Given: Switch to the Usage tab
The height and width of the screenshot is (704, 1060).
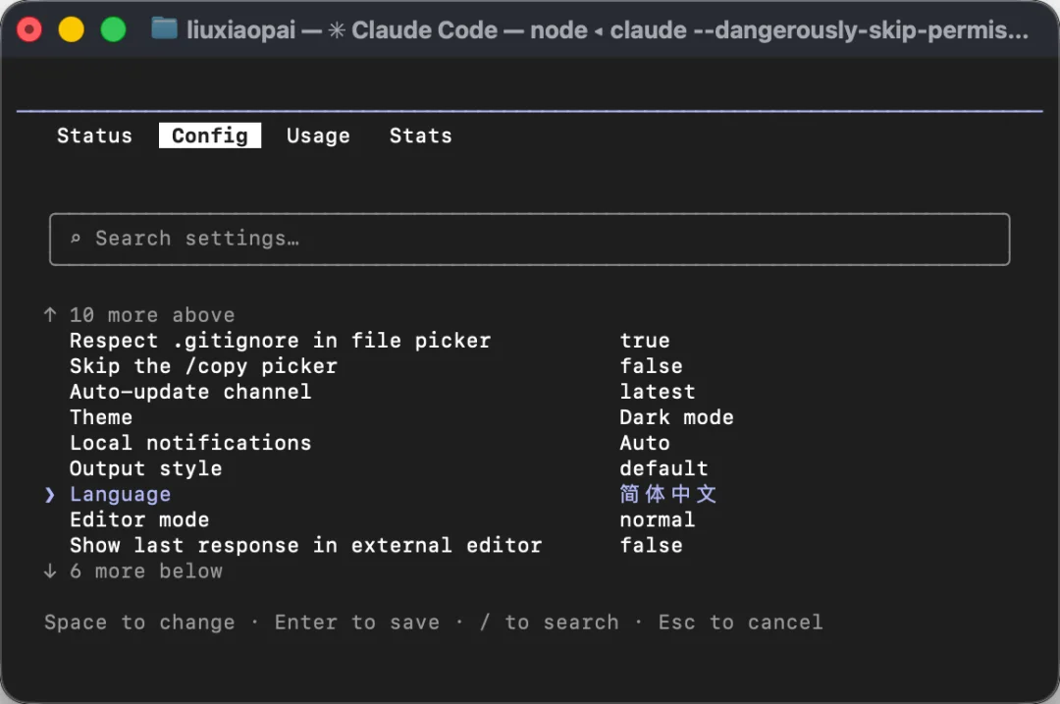Looking at the screenshot, I should tap(318, 135).
